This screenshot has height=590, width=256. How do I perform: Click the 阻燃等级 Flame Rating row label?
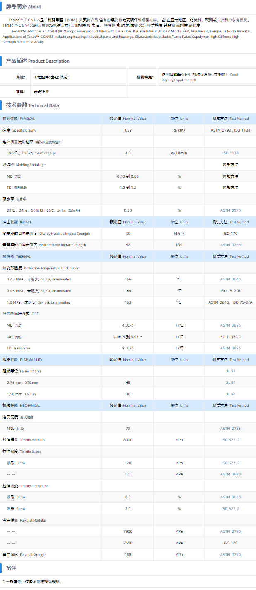point(22,371)
